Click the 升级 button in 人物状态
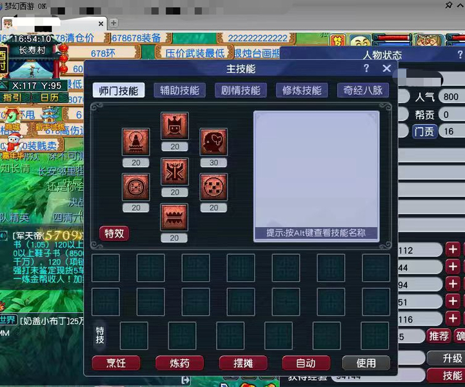 [448, 358]
